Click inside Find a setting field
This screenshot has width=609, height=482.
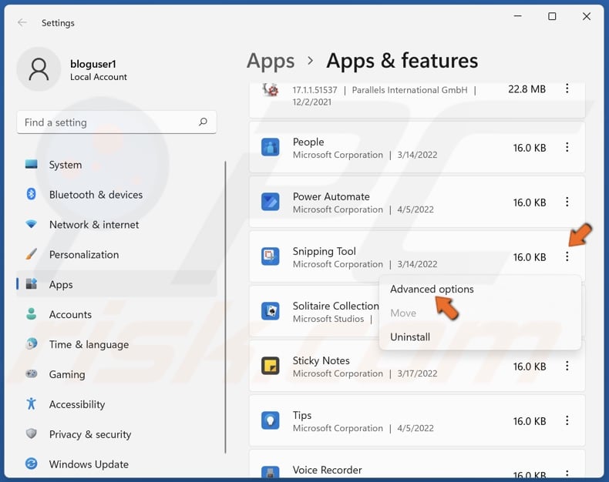coord(116,122)
